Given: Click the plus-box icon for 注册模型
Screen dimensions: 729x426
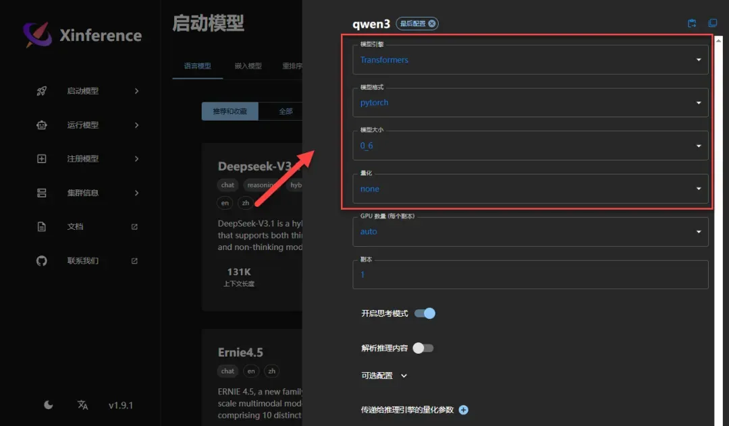Looking at the screenshot, I should (42, 158).
